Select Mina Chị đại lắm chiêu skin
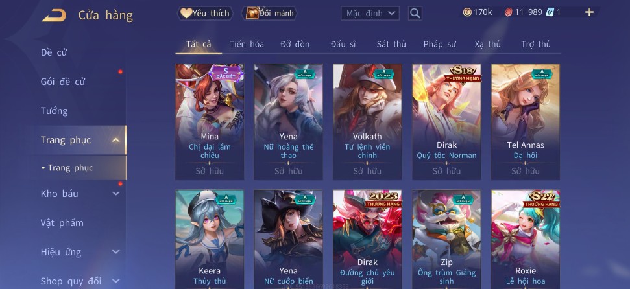630x289 pixels. tap(210, 122)
